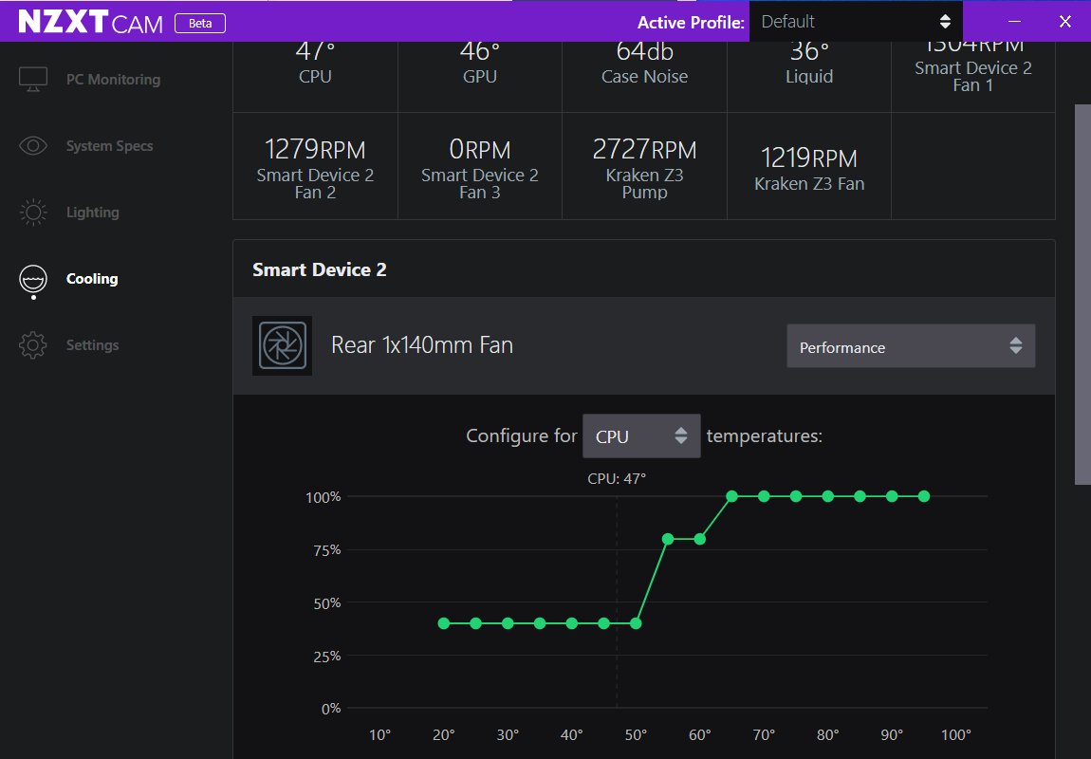Select the curve point at 90°
Image resolution: width=1091 pixels, height=759 pixels.
coord(892,496)
